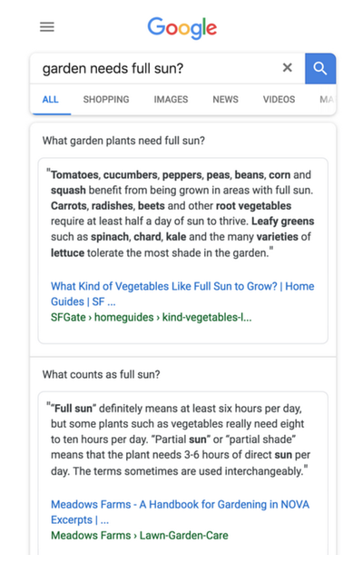Switch to the SHOPPING tab
This screenshot has width=363, height=573.
coord(106,99)
